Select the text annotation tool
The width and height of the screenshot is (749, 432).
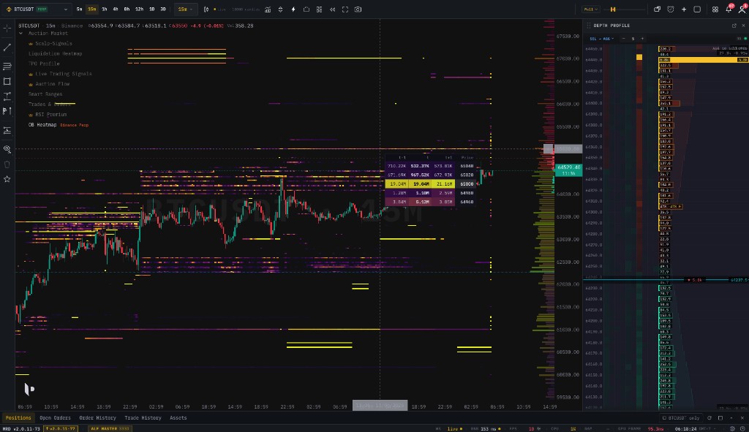(7, 96)
